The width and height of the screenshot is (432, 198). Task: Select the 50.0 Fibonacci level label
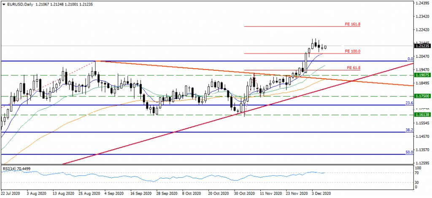pos(408,152)
